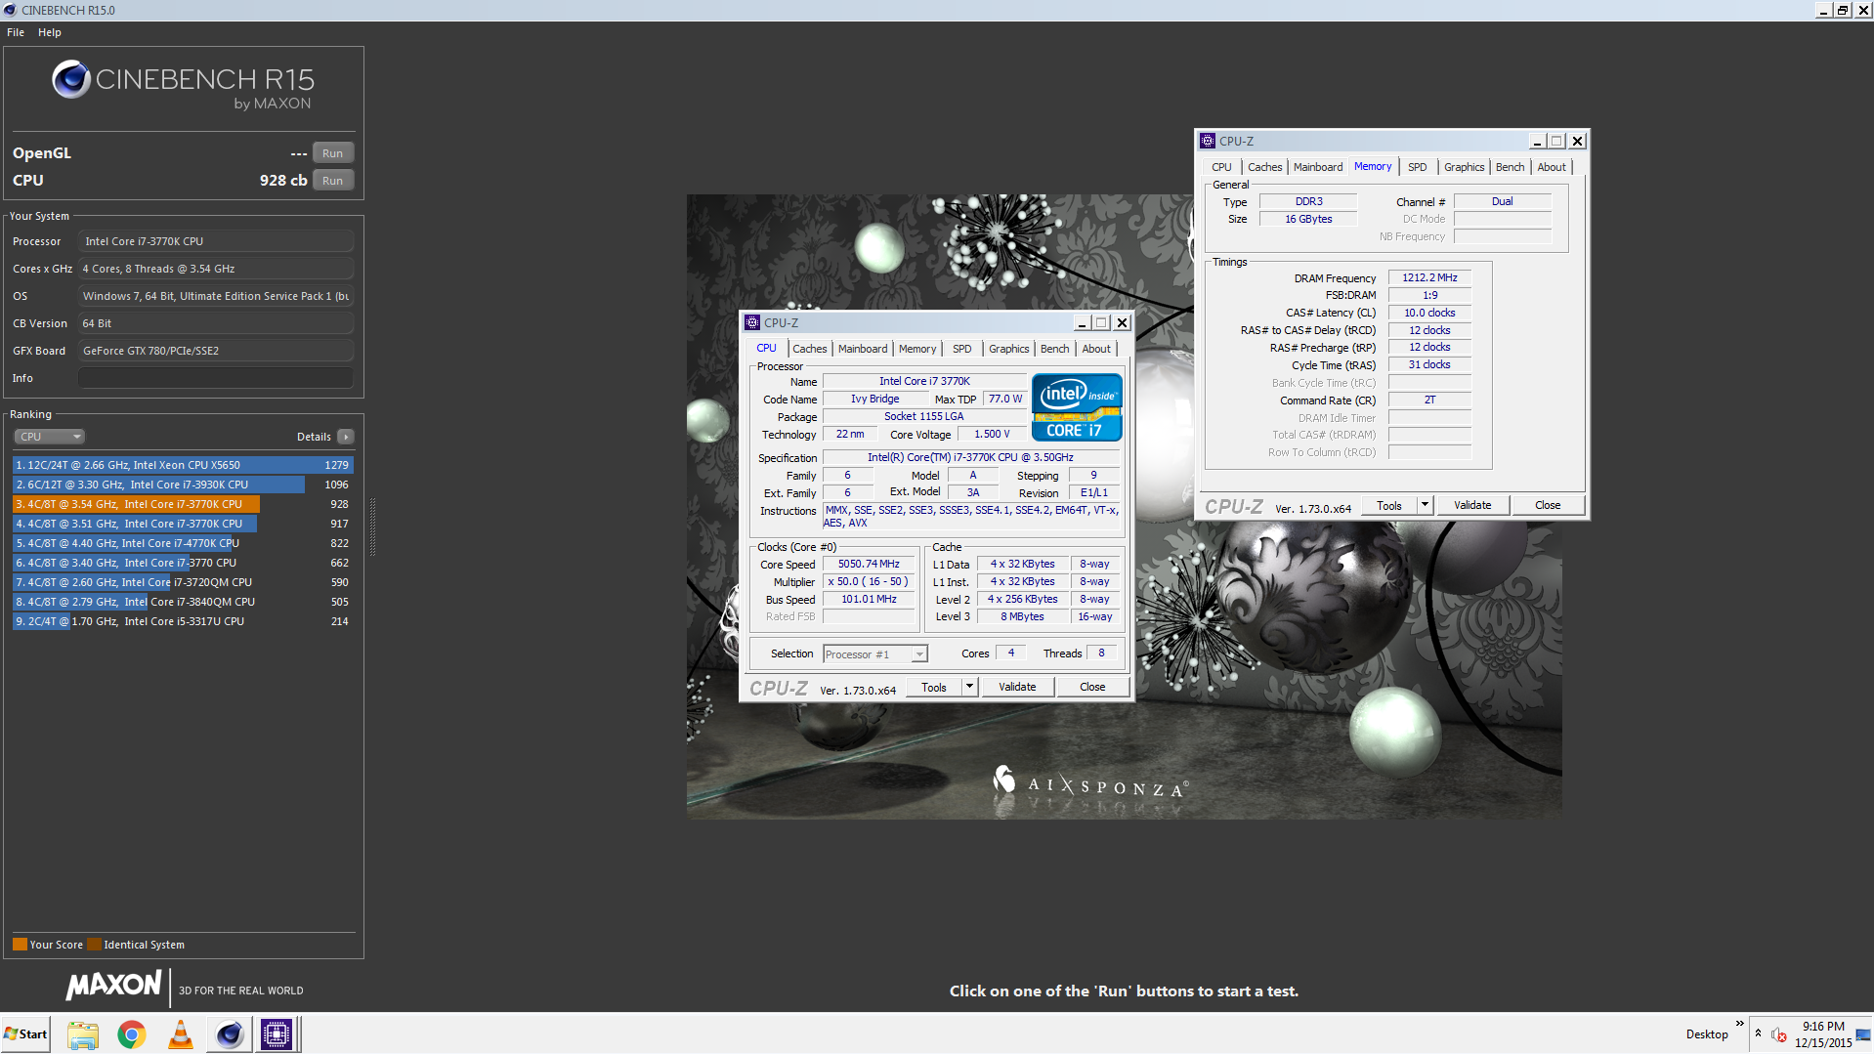Open Caches tab in Memory CPU-Z window
This screenshot has width=1874, height=1054.
(1264, 167)
